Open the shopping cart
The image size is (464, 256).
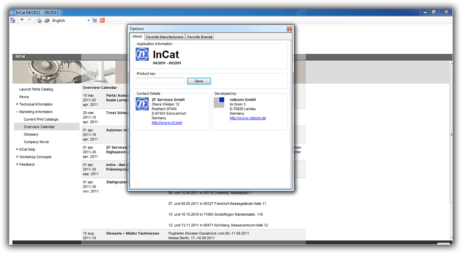pyautogui.click(x=95, y=20)
